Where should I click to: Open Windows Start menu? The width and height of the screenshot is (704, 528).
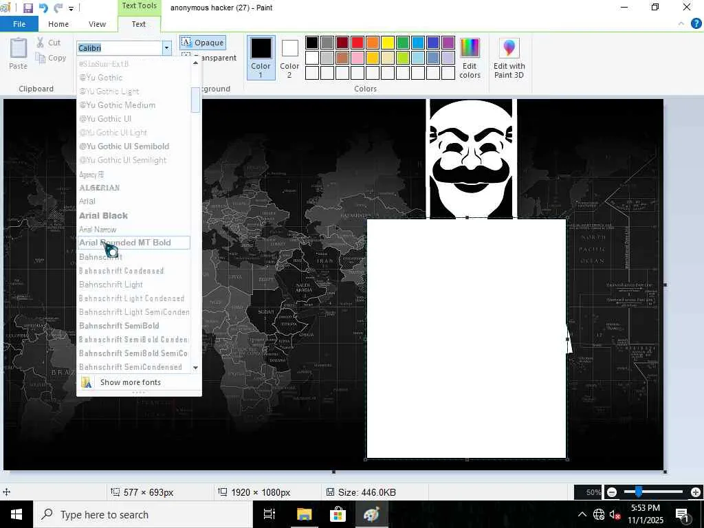pos(16,514)
